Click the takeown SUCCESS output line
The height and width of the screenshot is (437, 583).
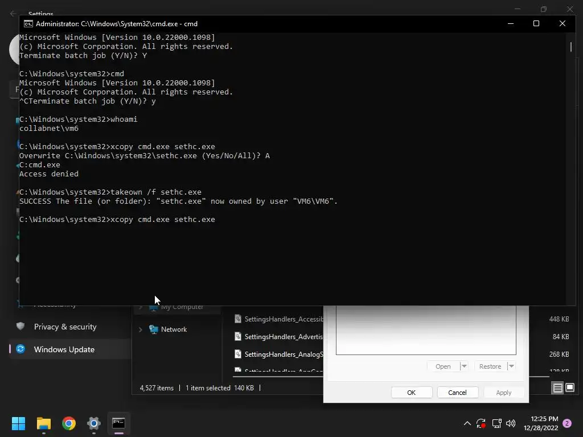click(x=178, y=201)
